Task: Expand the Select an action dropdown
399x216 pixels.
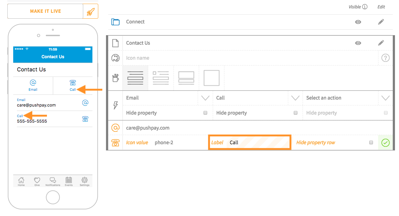Action: point(385,98)
